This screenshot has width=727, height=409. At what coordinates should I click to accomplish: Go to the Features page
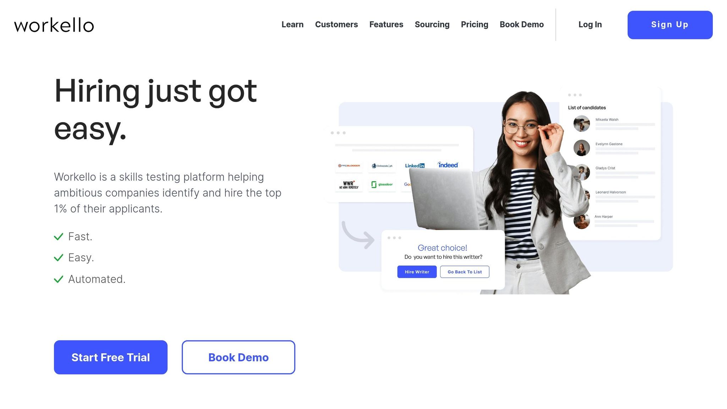tap(386, 24)
